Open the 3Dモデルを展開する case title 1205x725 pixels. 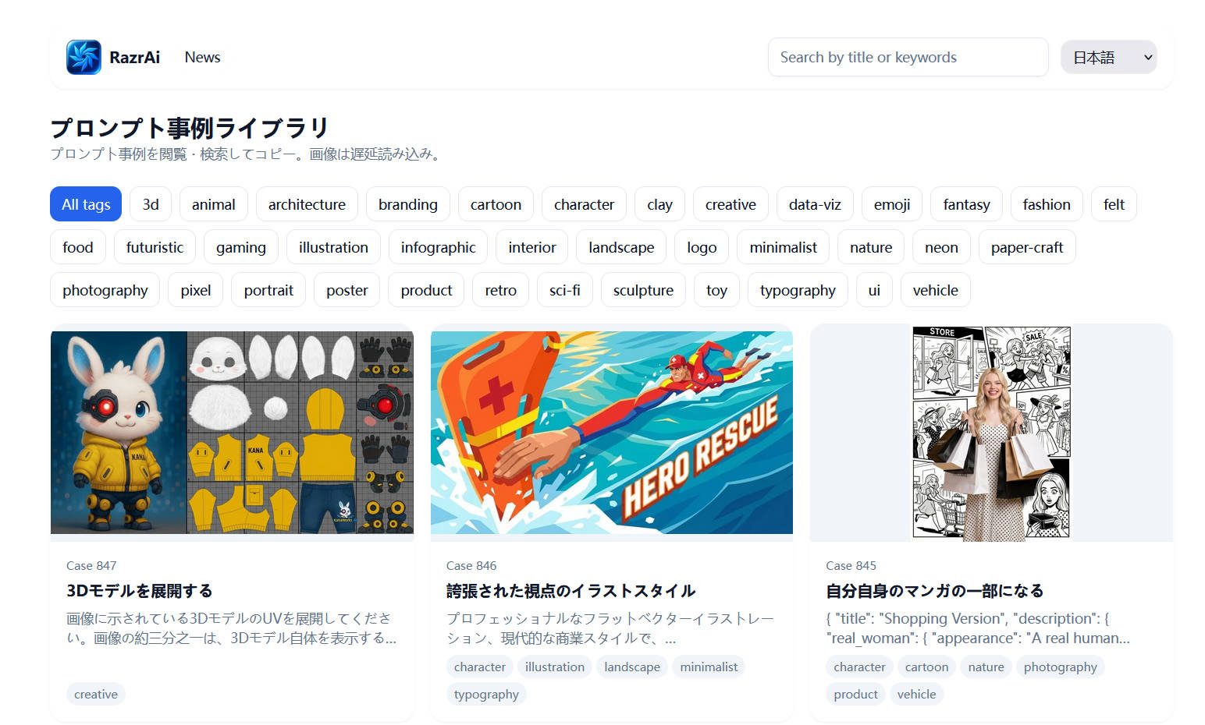tap(140, 591)
